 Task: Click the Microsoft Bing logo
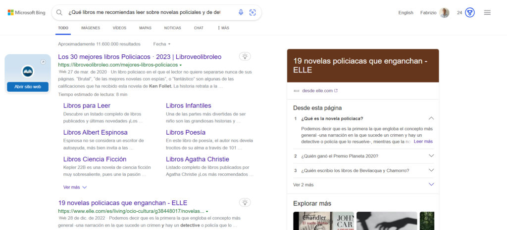tap(27, 12)
